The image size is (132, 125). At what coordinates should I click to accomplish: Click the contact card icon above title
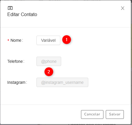pos(10,8)
